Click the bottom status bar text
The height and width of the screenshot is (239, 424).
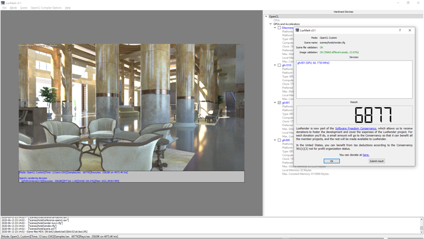(60, 236)
